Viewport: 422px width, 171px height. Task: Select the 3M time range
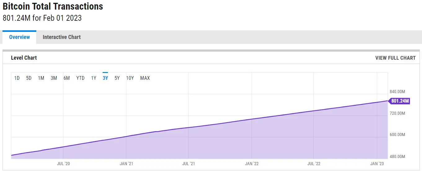(54, 78)
